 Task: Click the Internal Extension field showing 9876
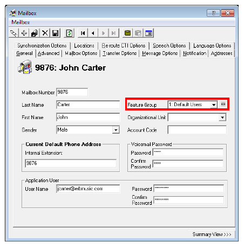click(x=71, y=163)
